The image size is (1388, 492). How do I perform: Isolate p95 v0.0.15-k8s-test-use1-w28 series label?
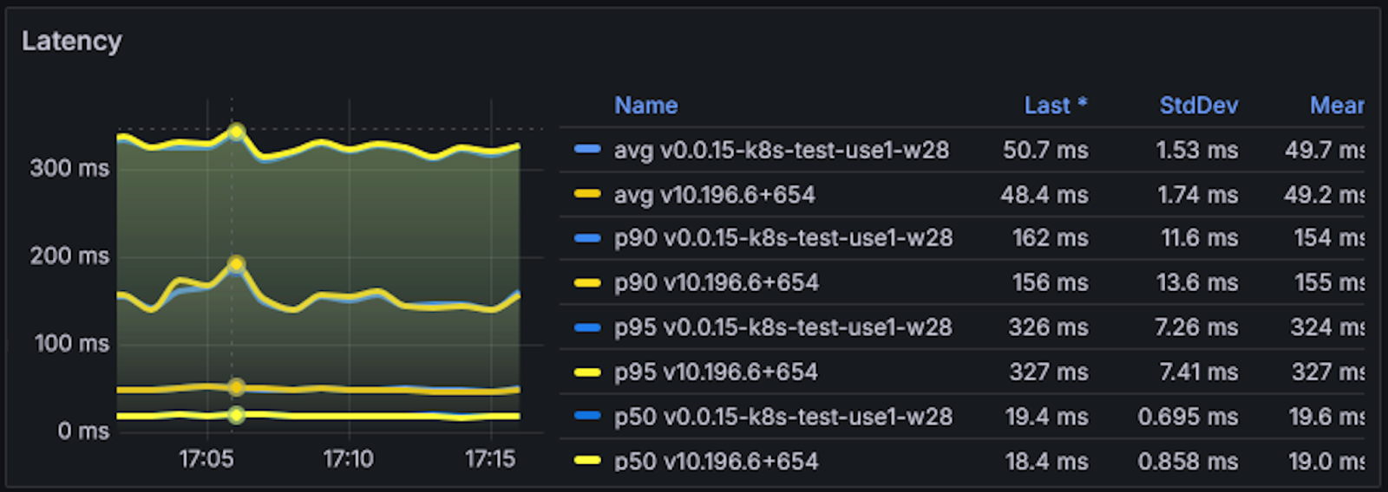tap(782, 327)
